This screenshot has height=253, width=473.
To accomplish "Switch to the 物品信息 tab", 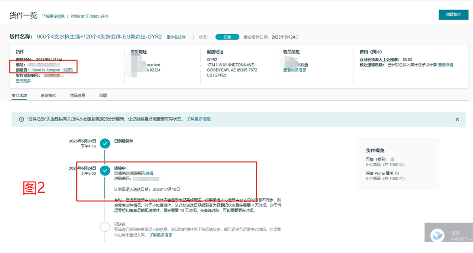I will pyautogui.click(x=77, y=96).
